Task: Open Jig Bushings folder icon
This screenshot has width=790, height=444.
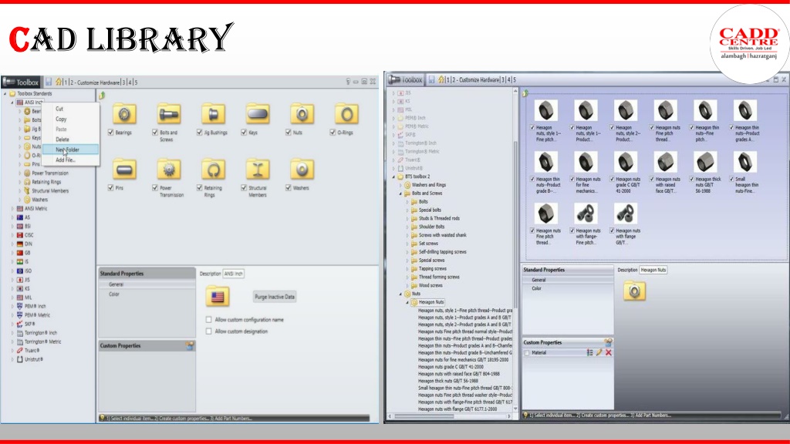Action: coord(213,114)
